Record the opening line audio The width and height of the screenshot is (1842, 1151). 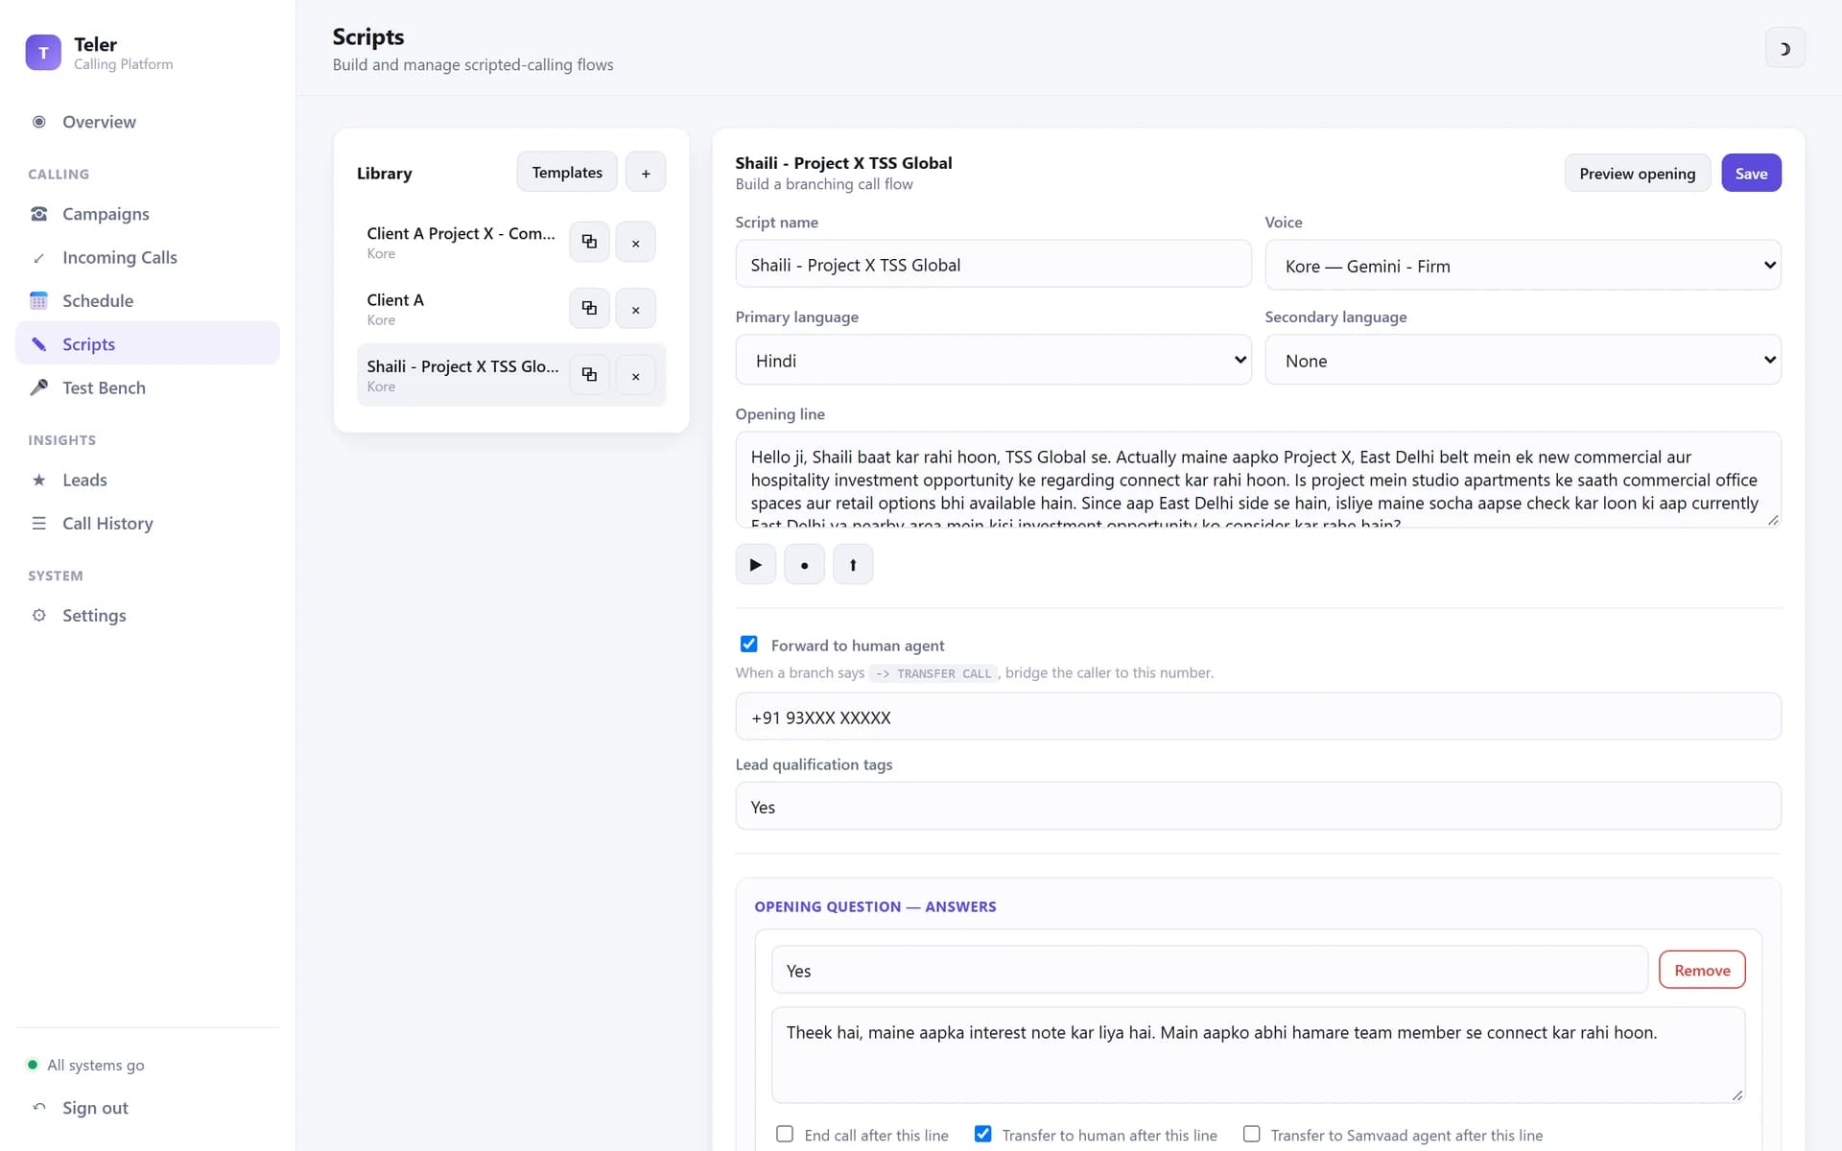coord(804,564)
